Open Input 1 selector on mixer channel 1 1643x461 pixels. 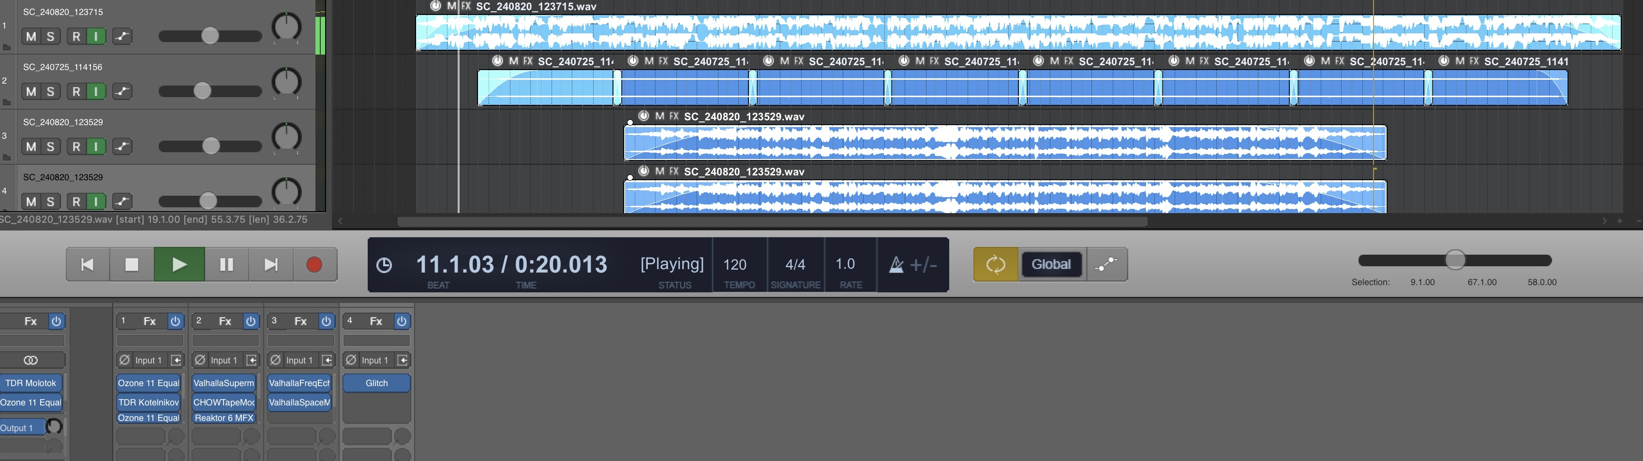(x=149, y=360)
